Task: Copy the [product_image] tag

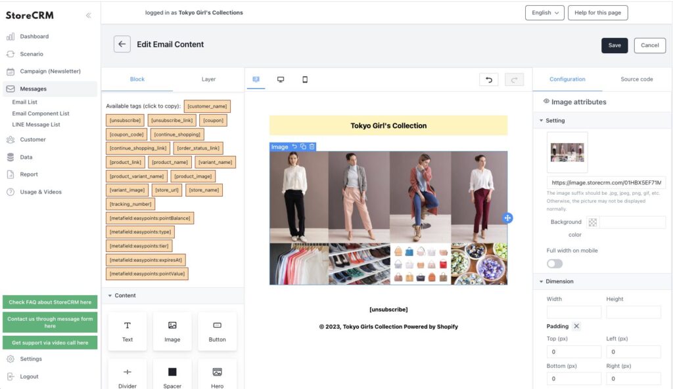Action: [193, 176]
